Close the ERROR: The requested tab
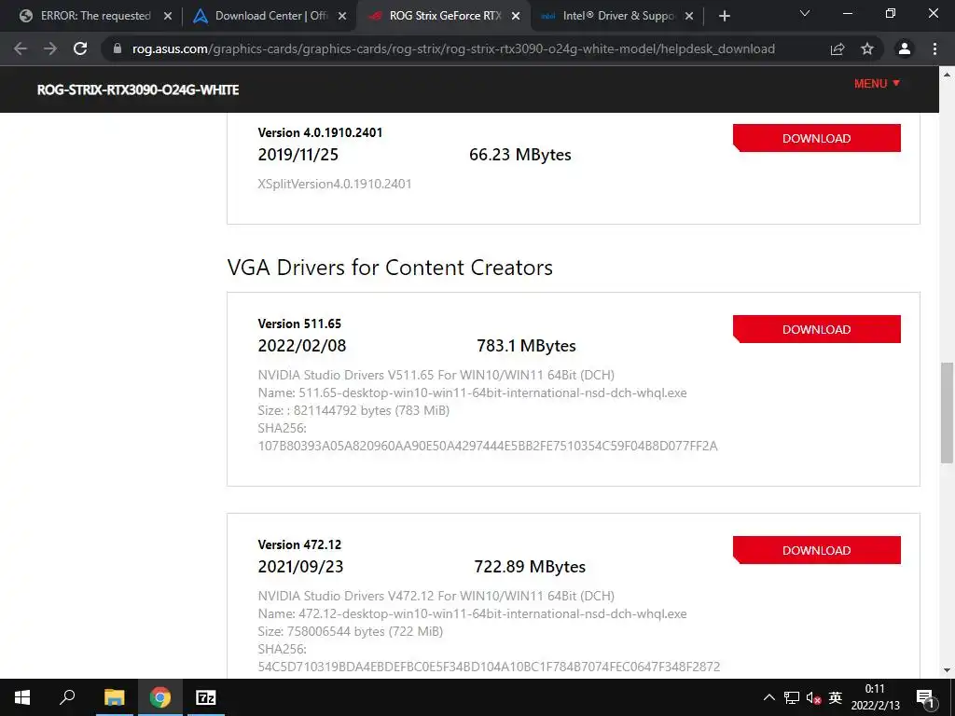The width and height of the screenshot is (955, 716). click(168, 16)
